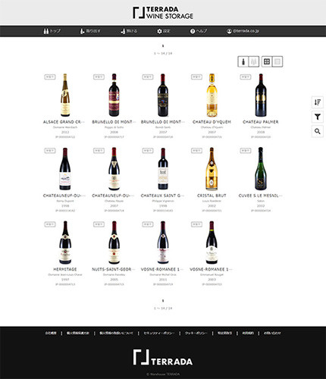Click the status tag on Alsace Grand Cru

[x=50, y=77]
